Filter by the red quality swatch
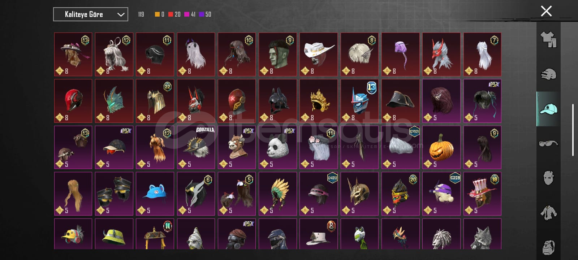578x260 pixels. coord(171,14)
